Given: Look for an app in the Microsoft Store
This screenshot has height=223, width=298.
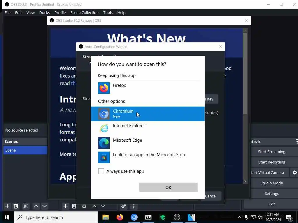Looking at the screenshot, I should pyautogui.click(x=148, y=157).
